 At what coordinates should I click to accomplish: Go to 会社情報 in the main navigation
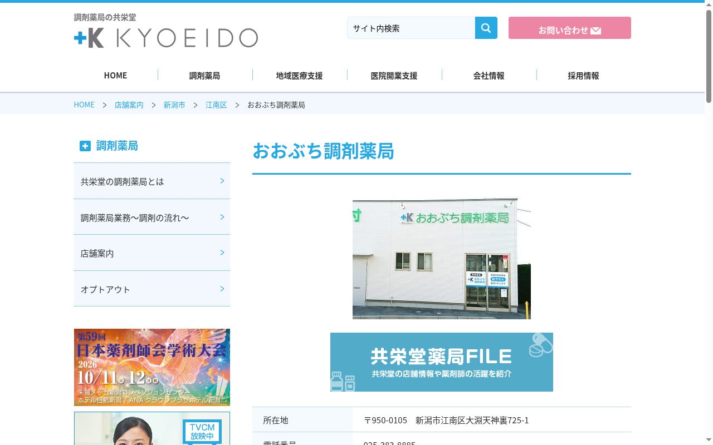click(489, 76)
